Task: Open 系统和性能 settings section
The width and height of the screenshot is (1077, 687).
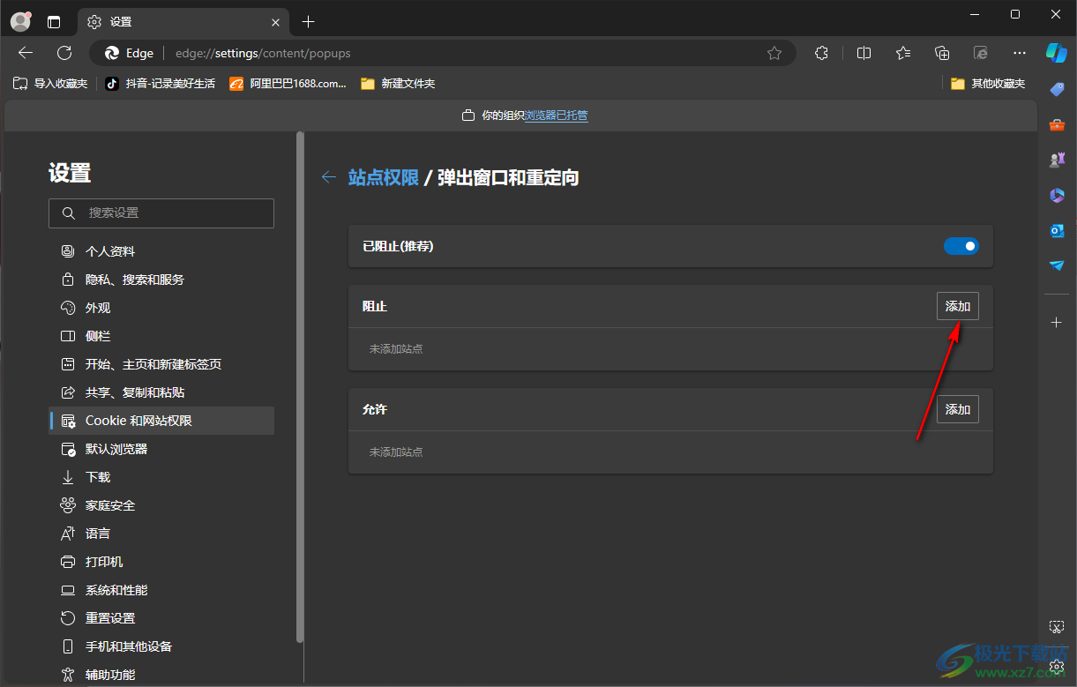Action: [161, 590]
